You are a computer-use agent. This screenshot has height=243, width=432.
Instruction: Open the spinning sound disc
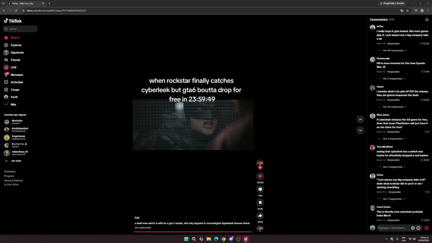260,228
